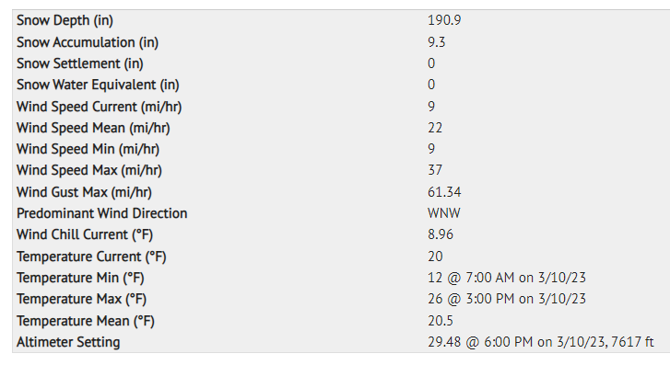Click the Wind Speed Current (mi/hr) label
Viewport: 670px width, 365px height.
[100, 107]
